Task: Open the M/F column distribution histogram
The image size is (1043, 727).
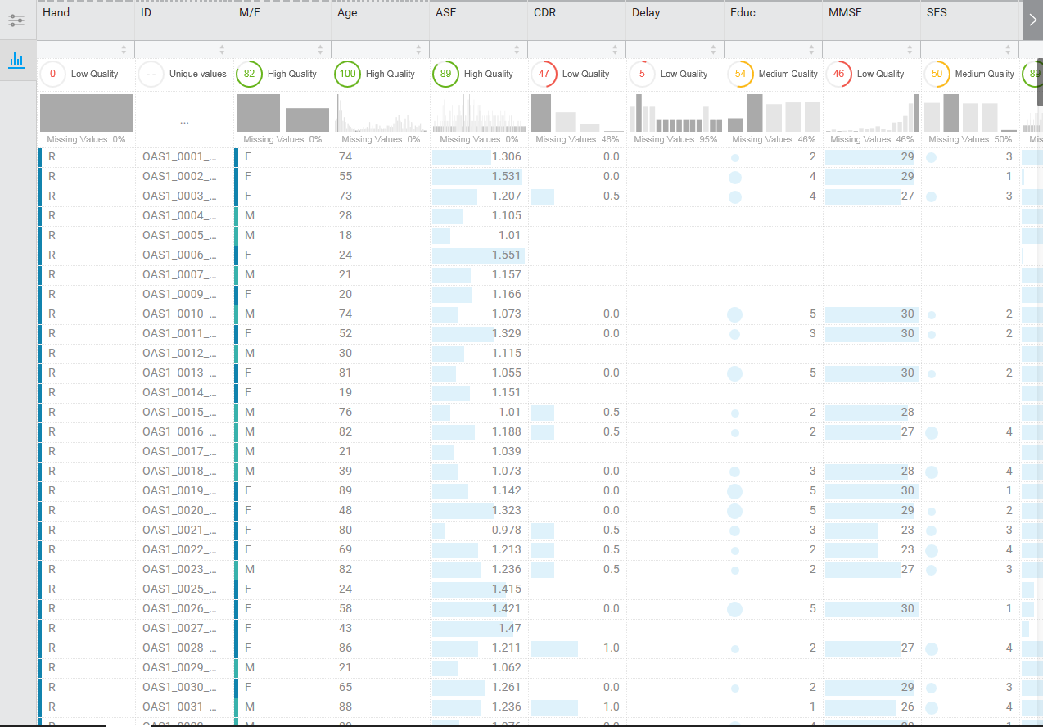Action: [282, 113]
